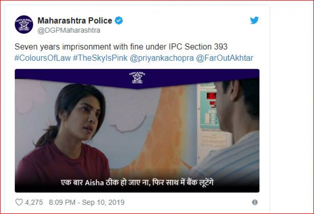Click the police star emblem in image banner
Image resolution: width=314 pixels, height=214 pixels.
pos(137,77)
